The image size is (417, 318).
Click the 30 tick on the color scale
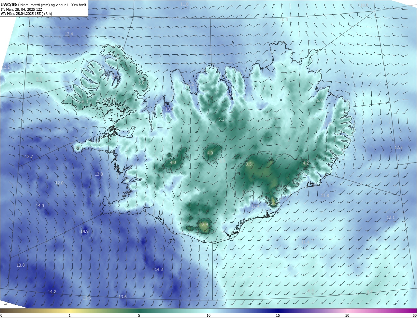tap(347, 315)
